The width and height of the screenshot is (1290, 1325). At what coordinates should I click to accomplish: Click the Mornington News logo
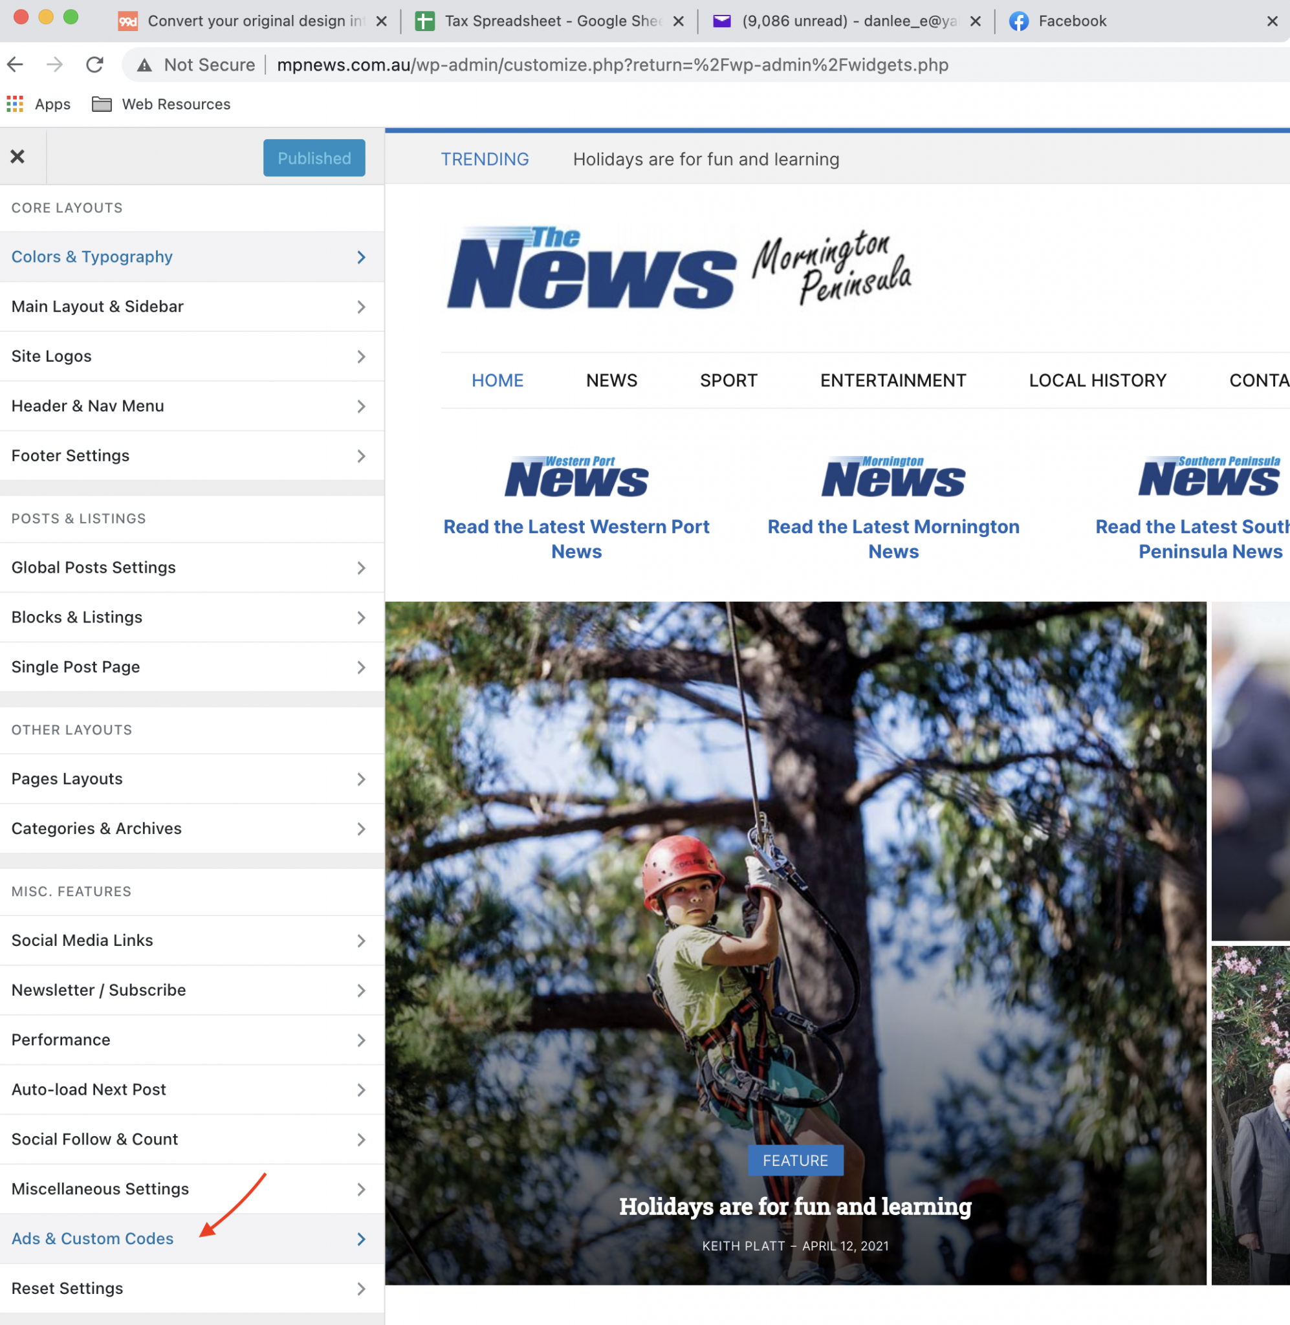(893, 477)
